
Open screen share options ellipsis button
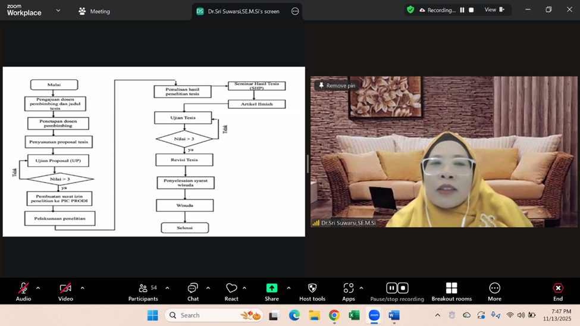[295, 11]
